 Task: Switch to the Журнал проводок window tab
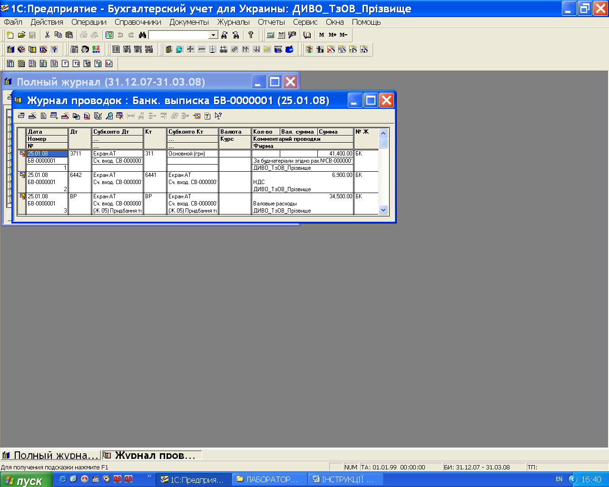152,455
